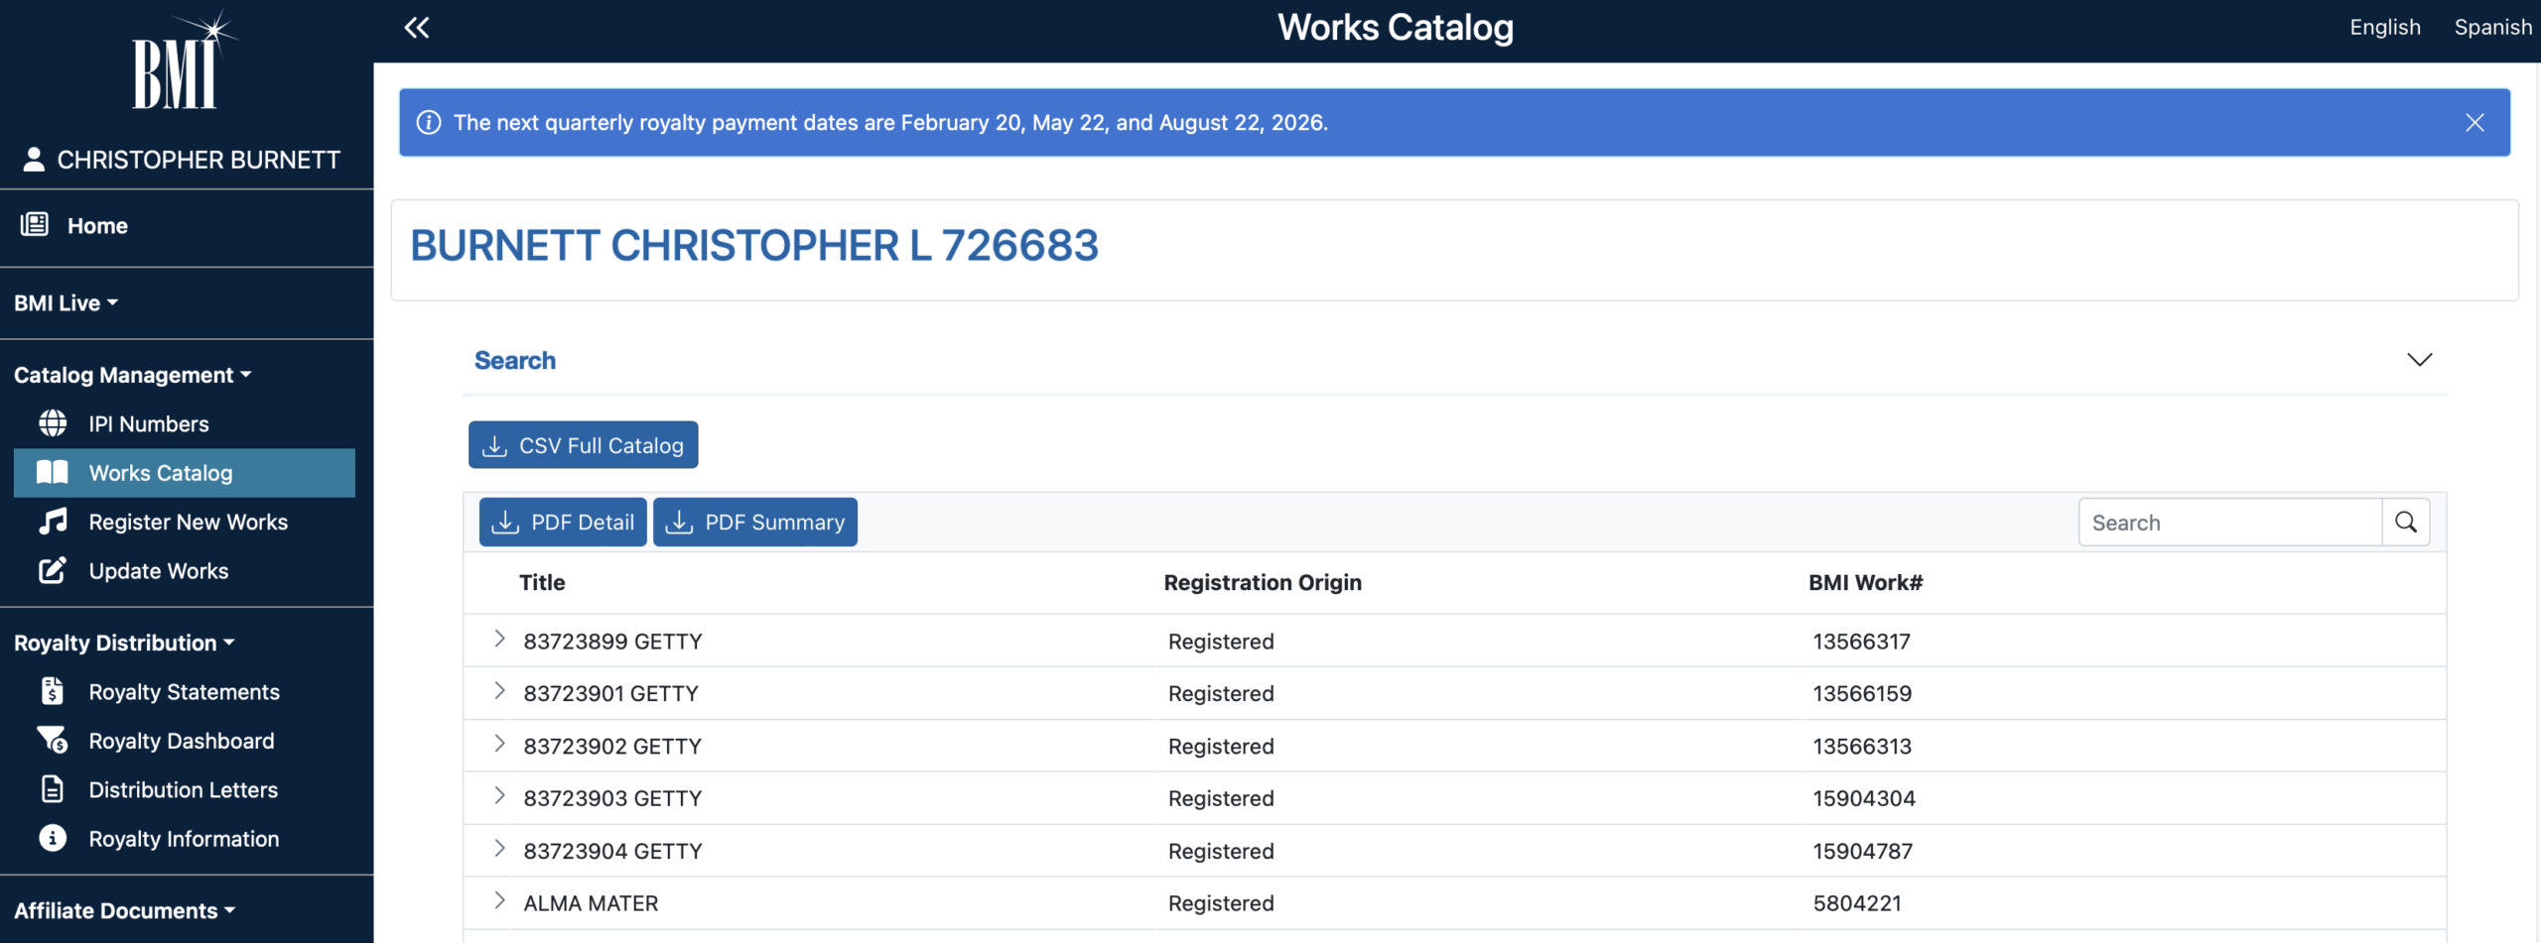Open IPI Numbers globe icon
Image resolution: width=2541 pixels, height=943 pixels.
pos(53,423)
